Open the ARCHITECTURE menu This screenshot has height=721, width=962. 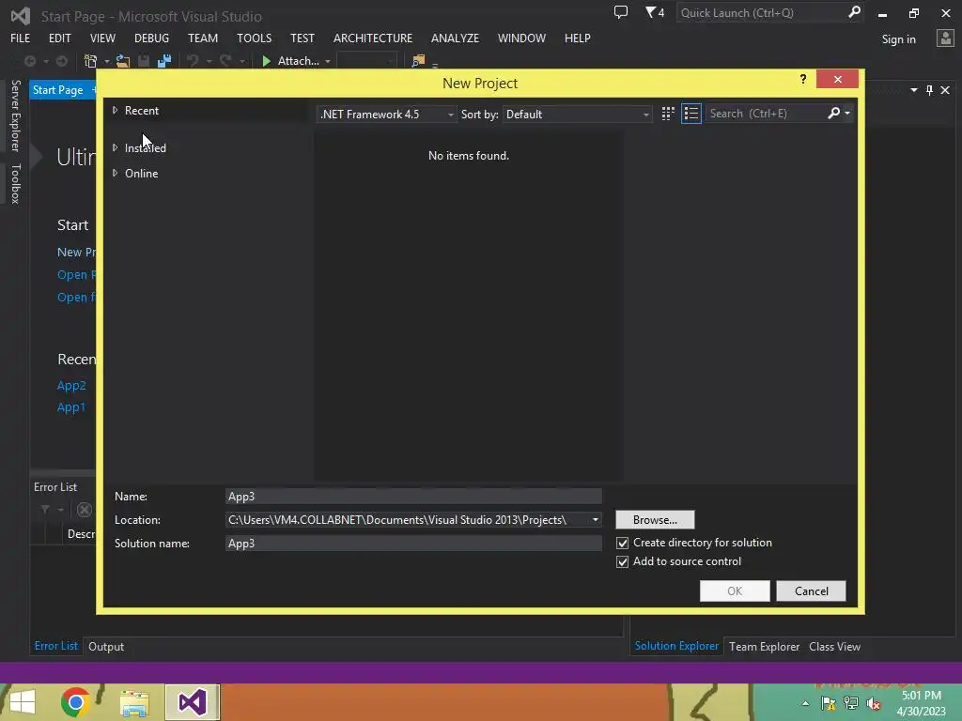[373, 38]
